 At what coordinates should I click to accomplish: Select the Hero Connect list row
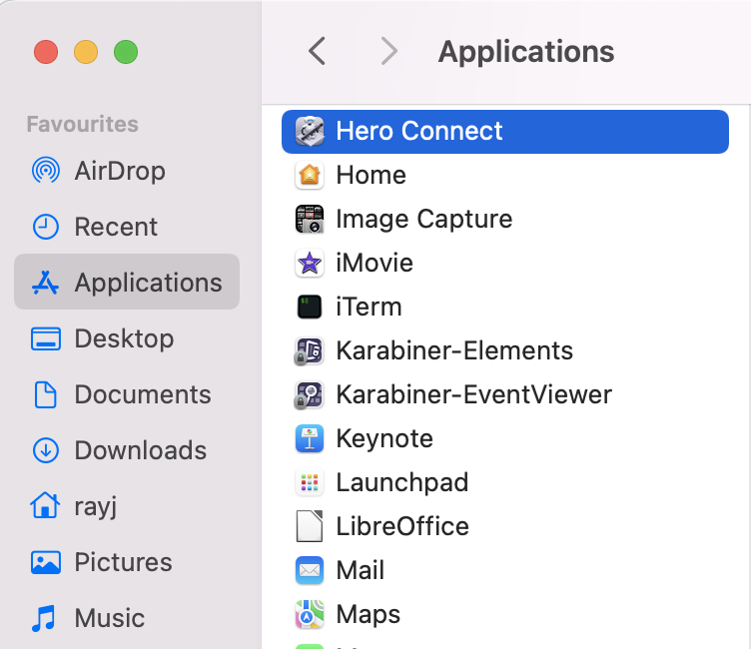coord(505,132)
